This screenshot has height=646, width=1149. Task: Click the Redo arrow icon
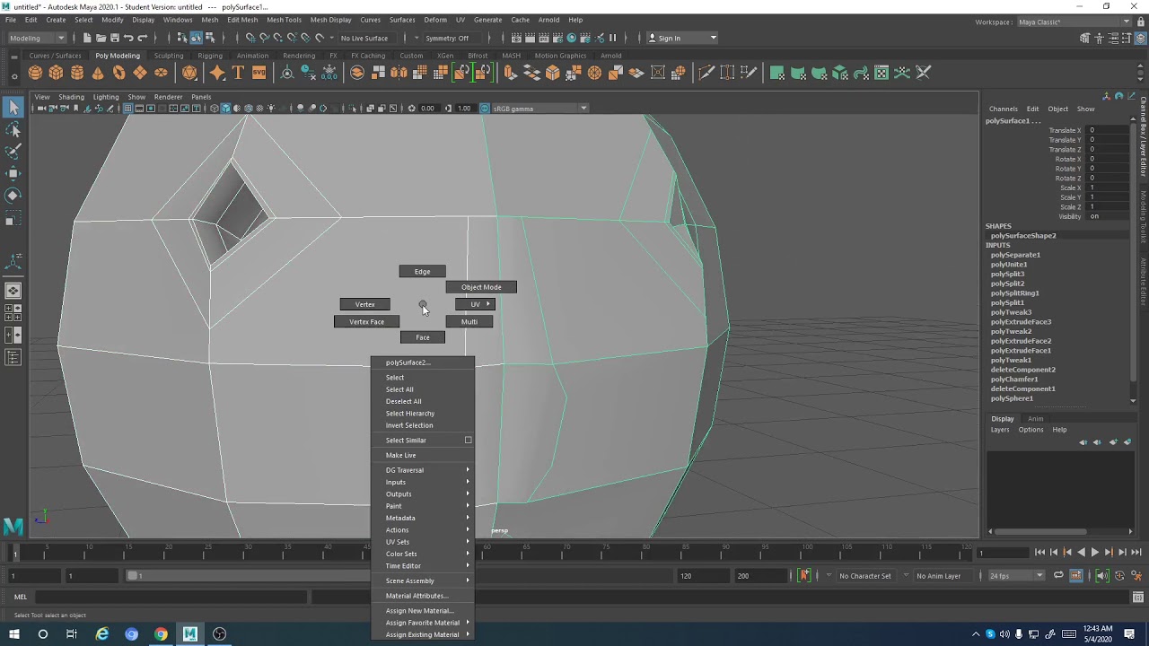(142, 38)
